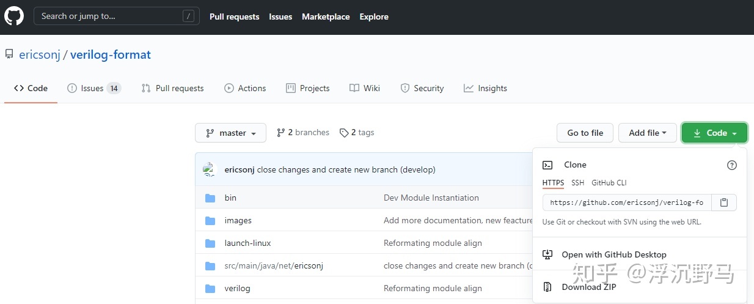Switch to the Projects tab
Viewport: 754px width, 304px height.
click(308, 88)
